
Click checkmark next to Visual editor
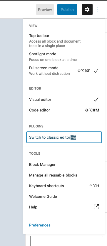96,99
